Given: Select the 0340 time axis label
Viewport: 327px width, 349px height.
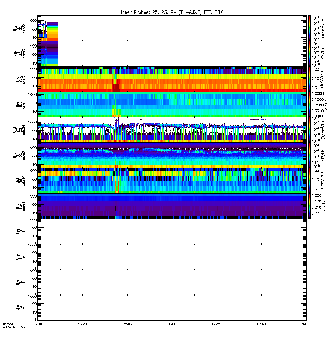Looking at the screenshot, I should (x=261, y=324).
